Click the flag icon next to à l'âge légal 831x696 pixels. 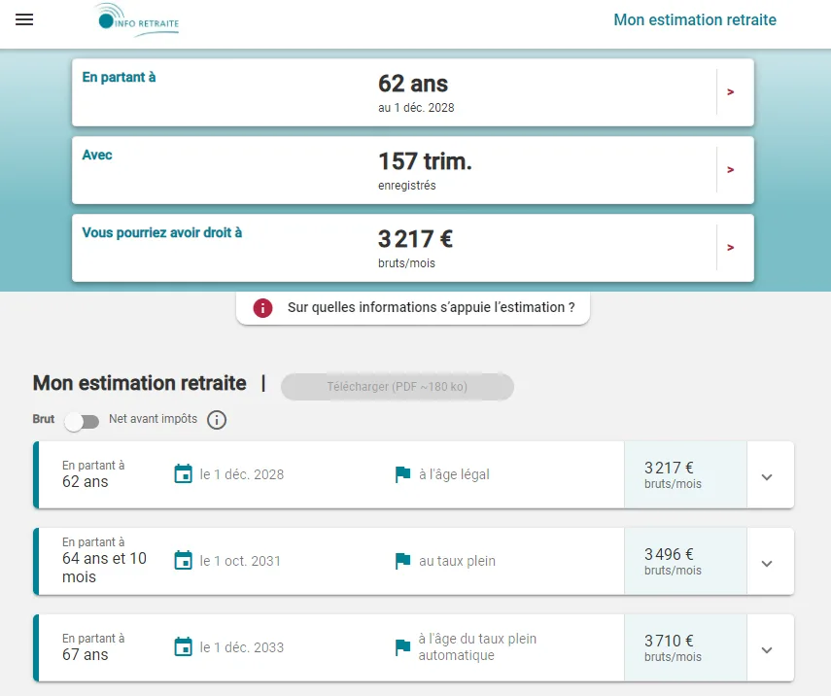(x=401, y=474)
